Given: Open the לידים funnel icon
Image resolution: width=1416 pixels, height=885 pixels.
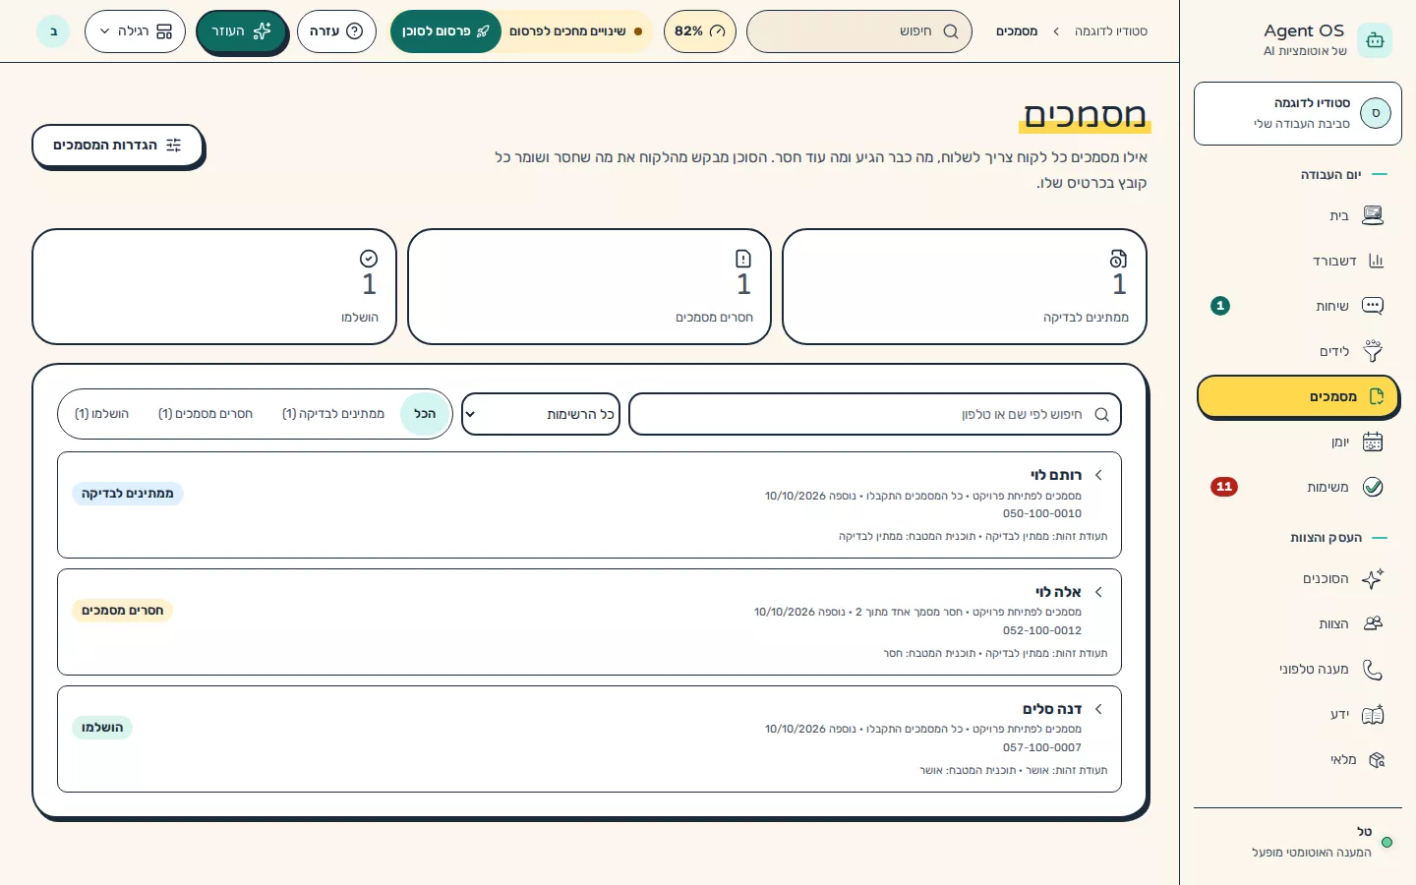Looking at the screenshot, I should pos(1373,351).
